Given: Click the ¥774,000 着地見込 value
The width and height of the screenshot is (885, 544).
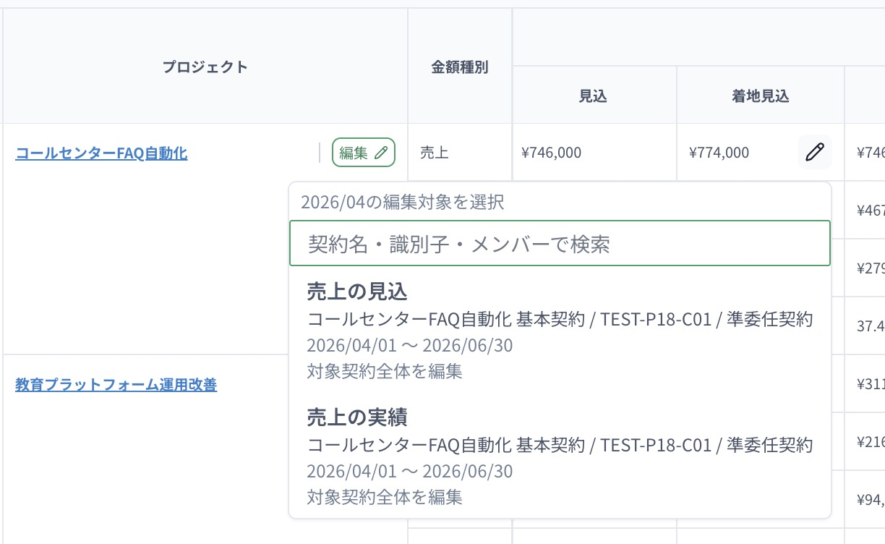Looking at the screenshot, I should (719, 153).
